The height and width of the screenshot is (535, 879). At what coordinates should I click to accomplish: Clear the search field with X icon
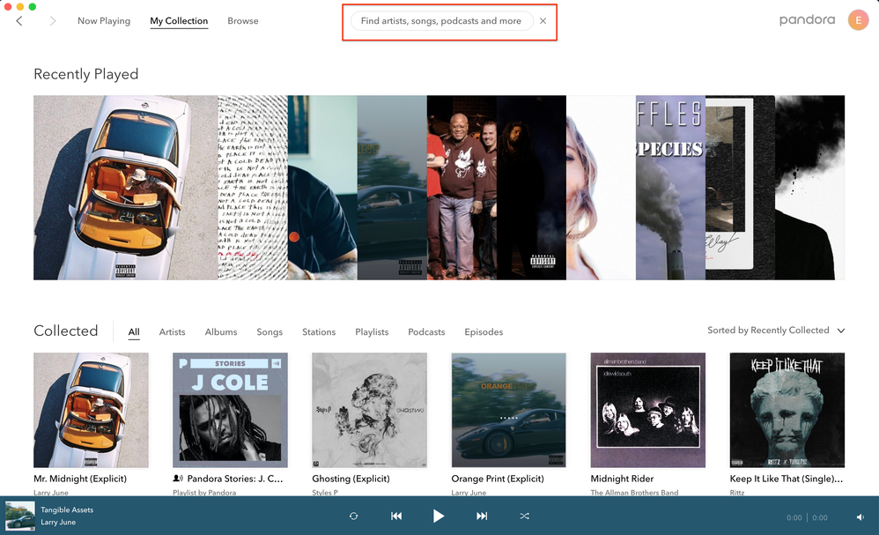point(543,21)
